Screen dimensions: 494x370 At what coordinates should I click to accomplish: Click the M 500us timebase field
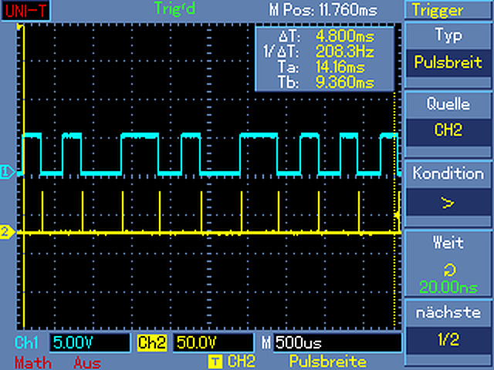[338, 342]
